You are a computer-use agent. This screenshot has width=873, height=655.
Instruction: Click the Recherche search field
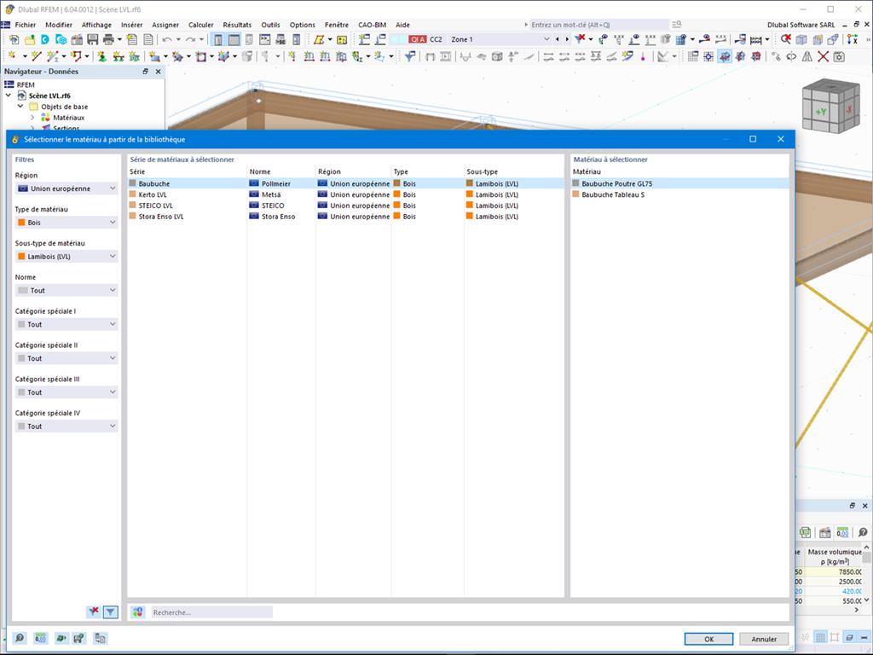[x=211, y=612]
